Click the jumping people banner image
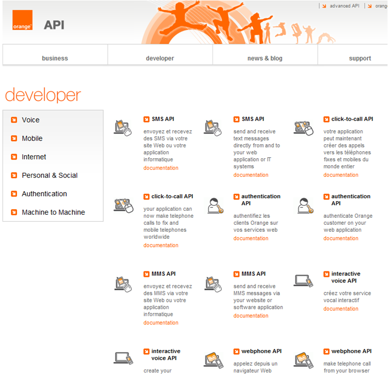The width and height of the screenshot is (388, 376). (x=238, y=22)
